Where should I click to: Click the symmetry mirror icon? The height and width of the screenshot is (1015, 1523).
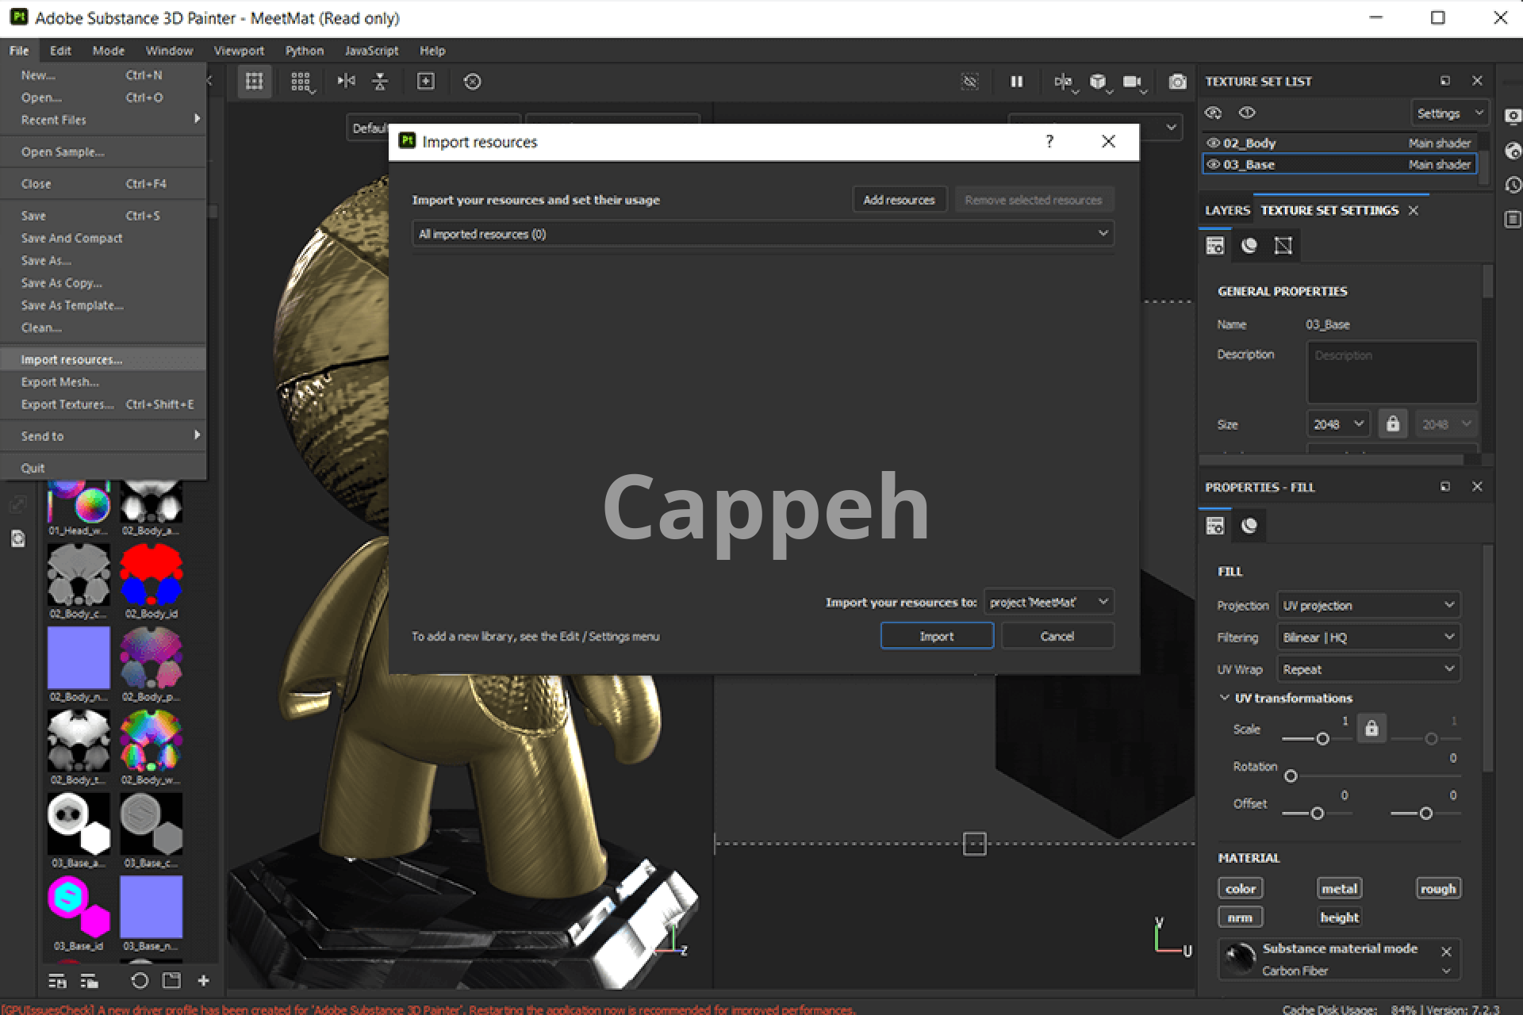[347, 81]
